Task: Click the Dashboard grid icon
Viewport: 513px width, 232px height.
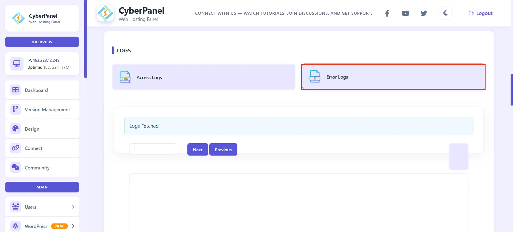Action: [x=16, y=90]
